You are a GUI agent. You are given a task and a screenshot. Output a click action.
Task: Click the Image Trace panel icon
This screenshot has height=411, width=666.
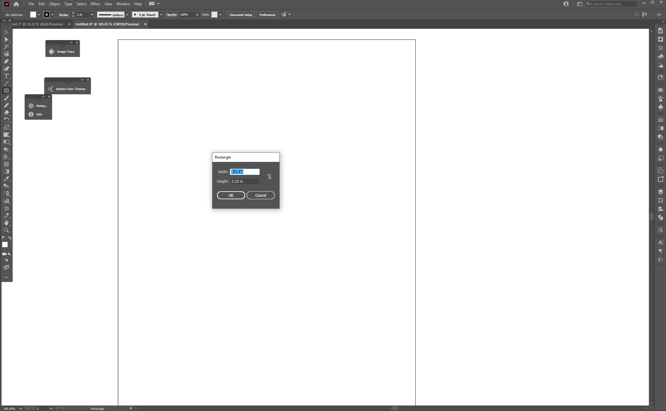pos(52,52)
